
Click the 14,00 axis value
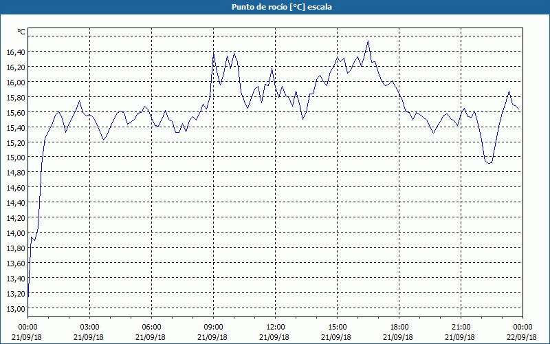[x=16, y=233]
